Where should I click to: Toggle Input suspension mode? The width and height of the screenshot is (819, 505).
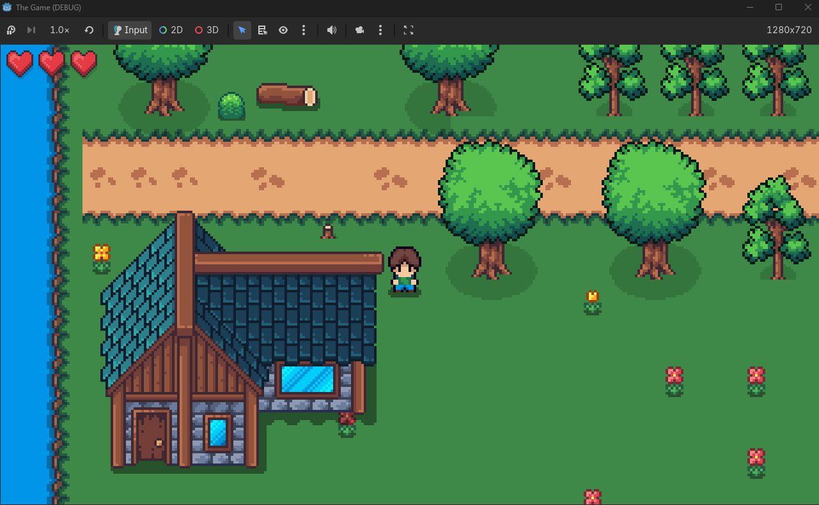[129, 30]
